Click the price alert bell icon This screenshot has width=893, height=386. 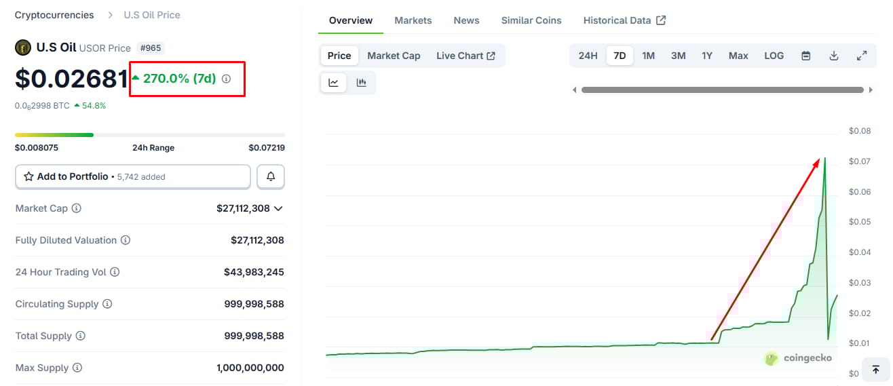coord(271,176)
